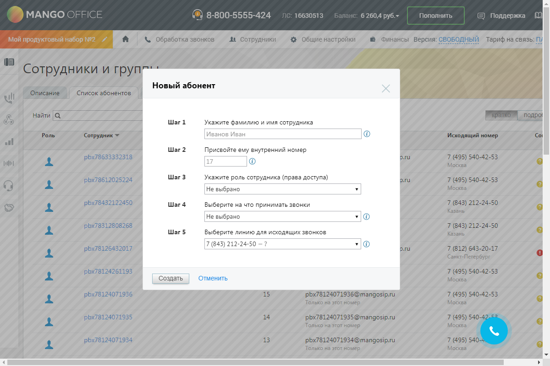Click the pencil edit icon for product set
The image size is (550, 366).
click(x=105, y=39)
